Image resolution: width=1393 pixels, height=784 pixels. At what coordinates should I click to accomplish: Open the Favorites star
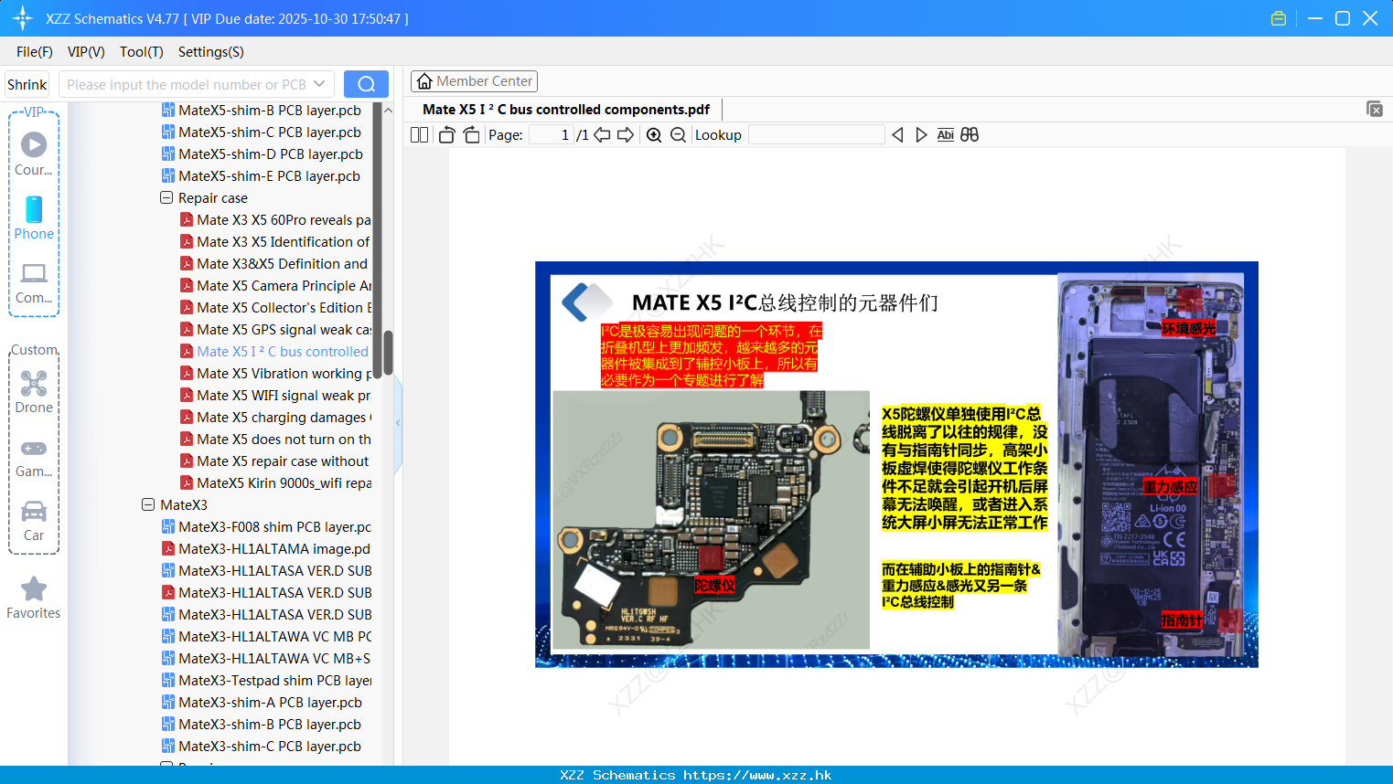click(34, 599)
